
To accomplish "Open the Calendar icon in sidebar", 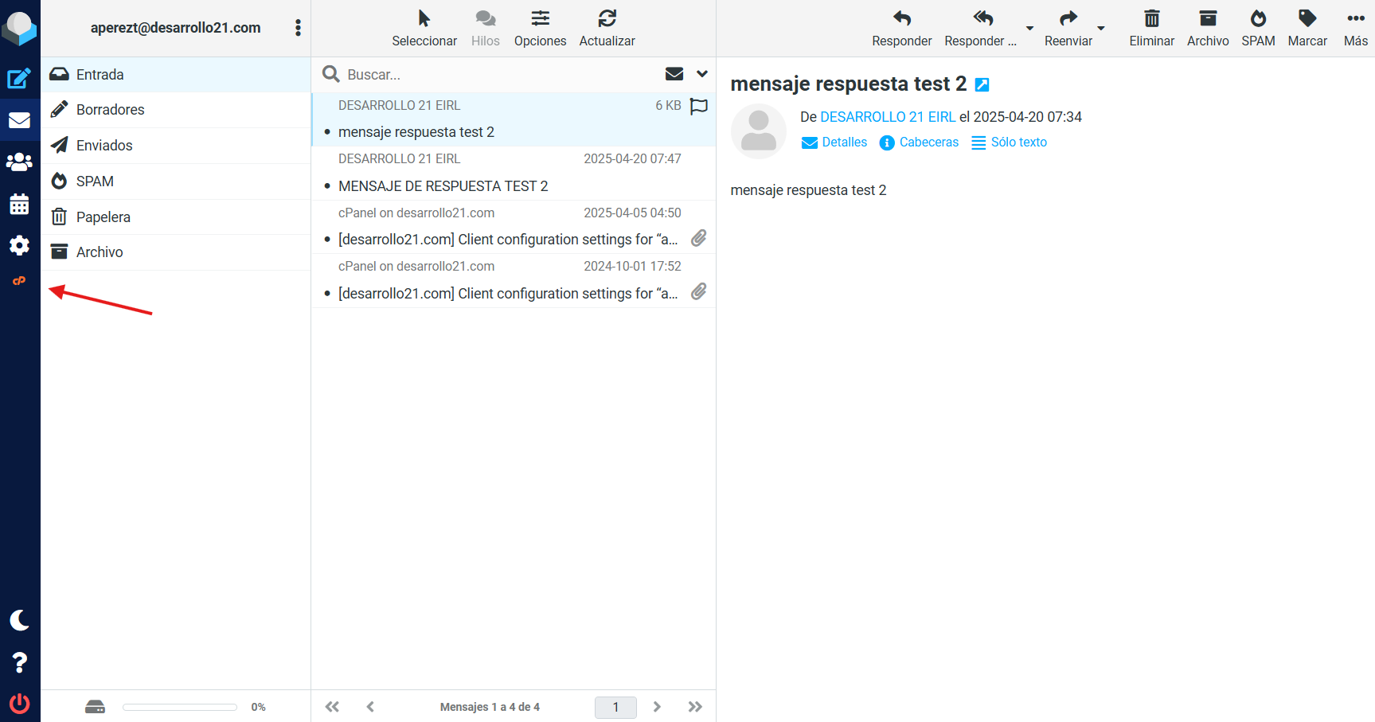I will pos(19,205).
